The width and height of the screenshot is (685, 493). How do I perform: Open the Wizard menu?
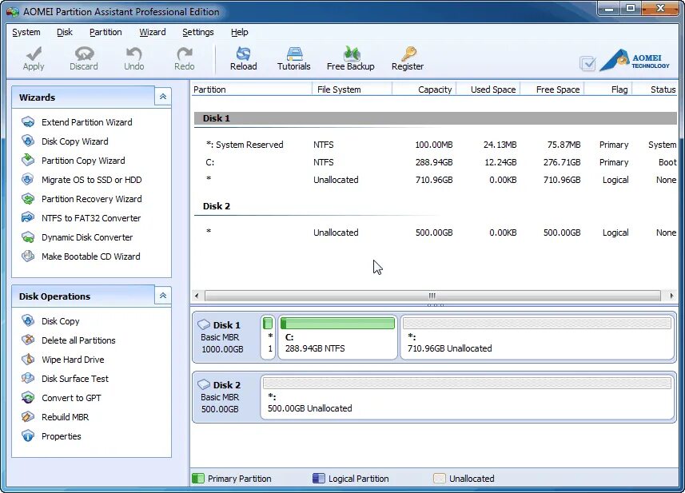(153, 32)
